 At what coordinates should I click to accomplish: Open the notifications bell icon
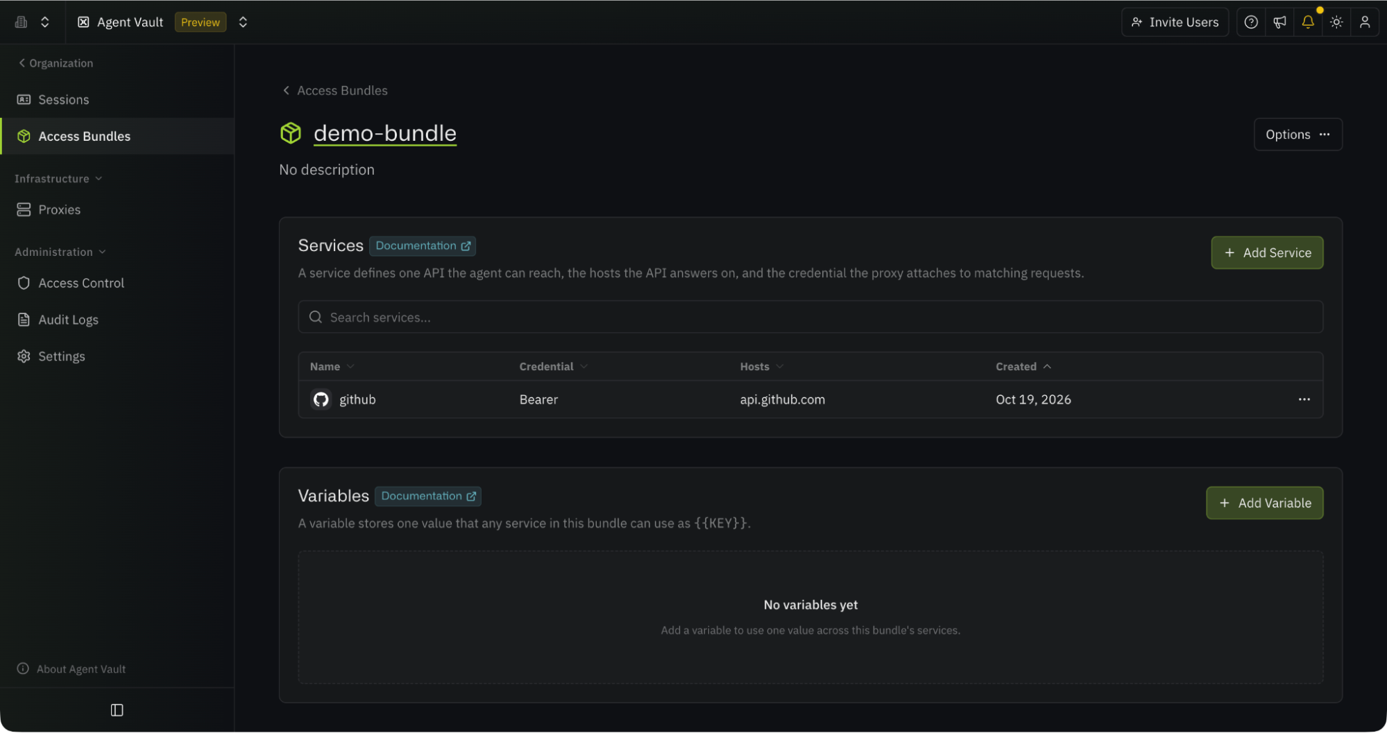point(1308,22)
